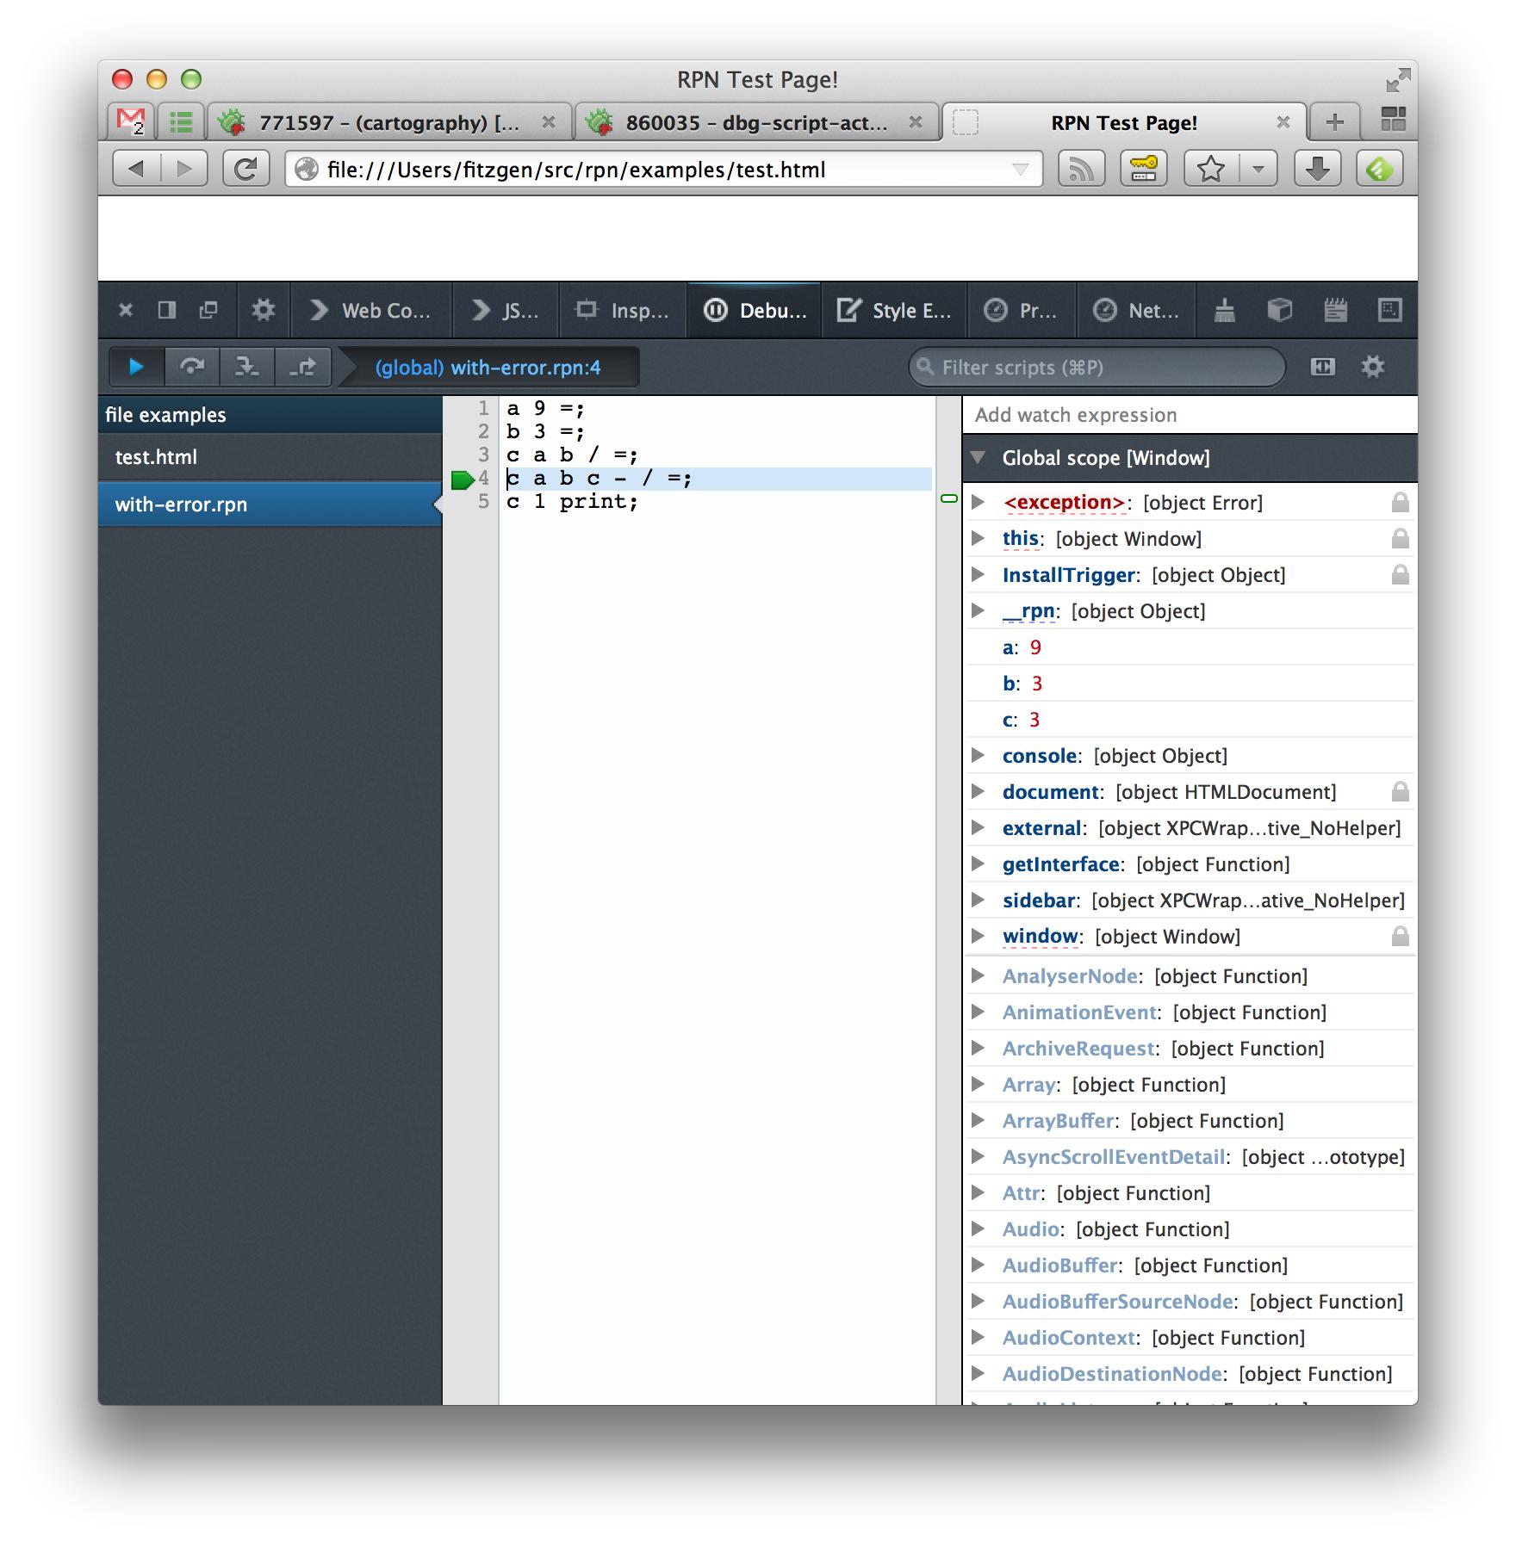Expand the external object
The height and width of the screenshot is (1541, 1516).
(x=978, y=827)
